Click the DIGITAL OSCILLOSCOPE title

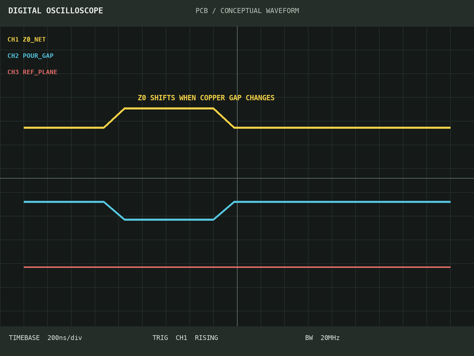point(56,11)
